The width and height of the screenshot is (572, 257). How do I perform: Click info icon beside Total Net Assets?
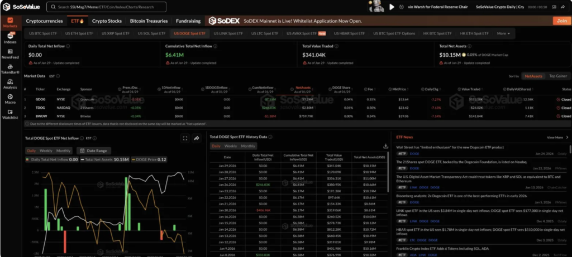(469, 46)
